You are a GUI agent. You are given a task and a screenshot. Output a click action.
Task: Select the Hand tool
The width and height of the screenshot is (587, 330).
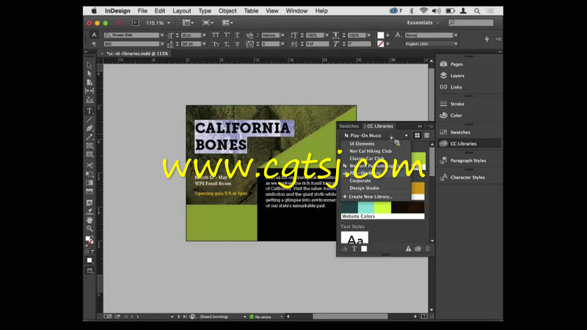[x=89, y=219]
